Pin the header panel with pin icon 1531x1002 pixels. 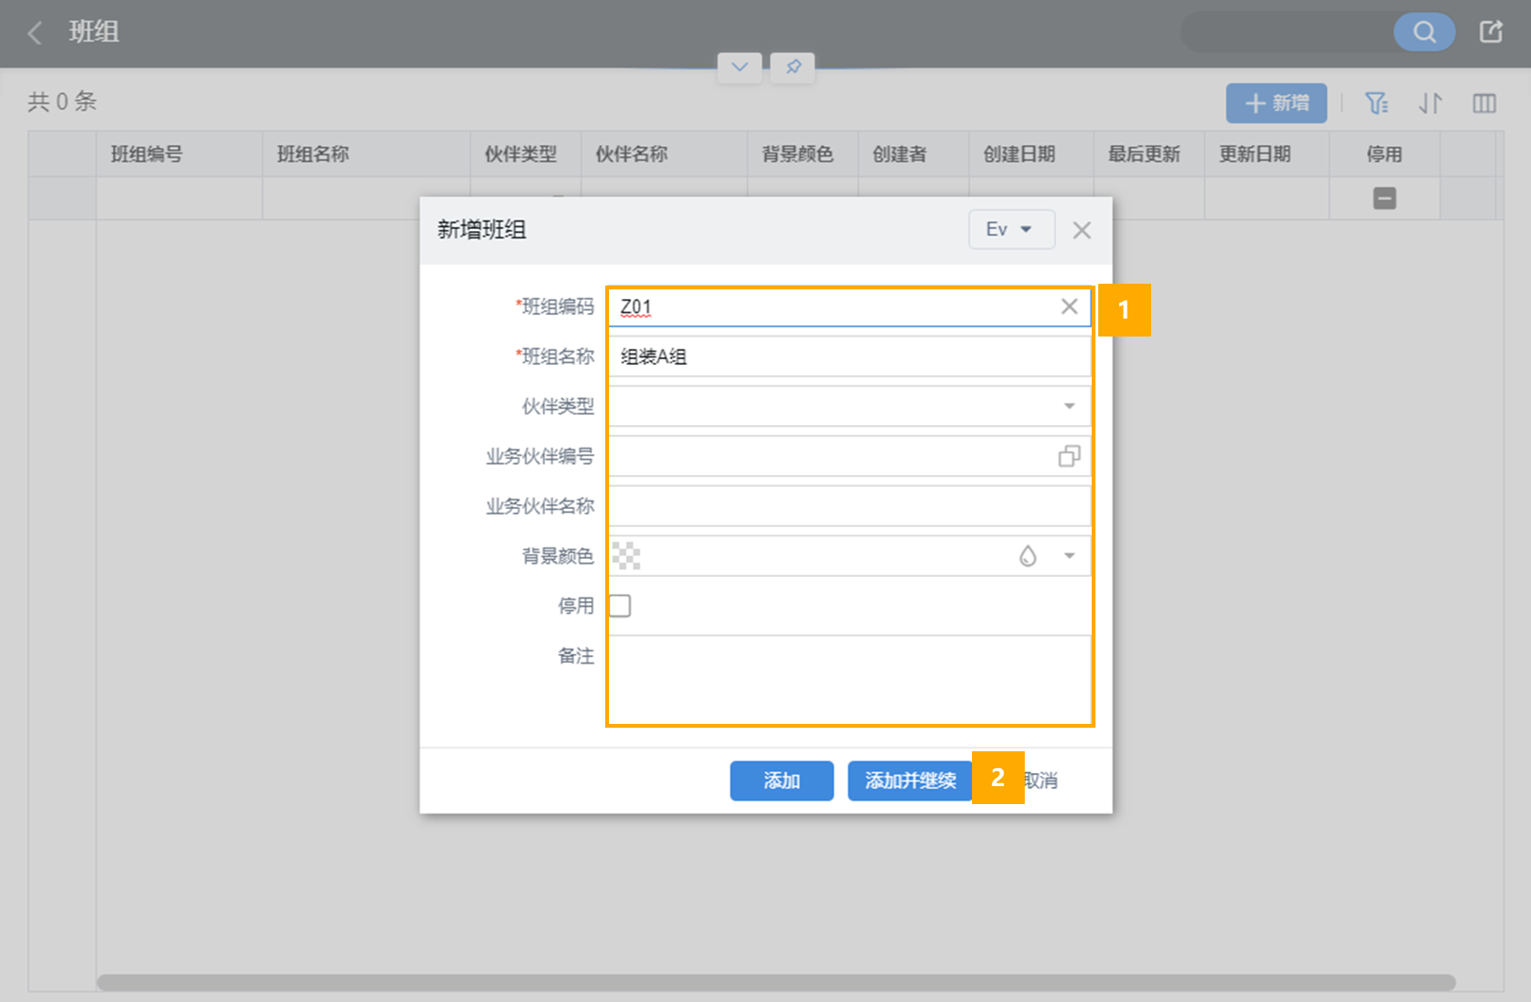pyautogui.click(x=793, y=67)
